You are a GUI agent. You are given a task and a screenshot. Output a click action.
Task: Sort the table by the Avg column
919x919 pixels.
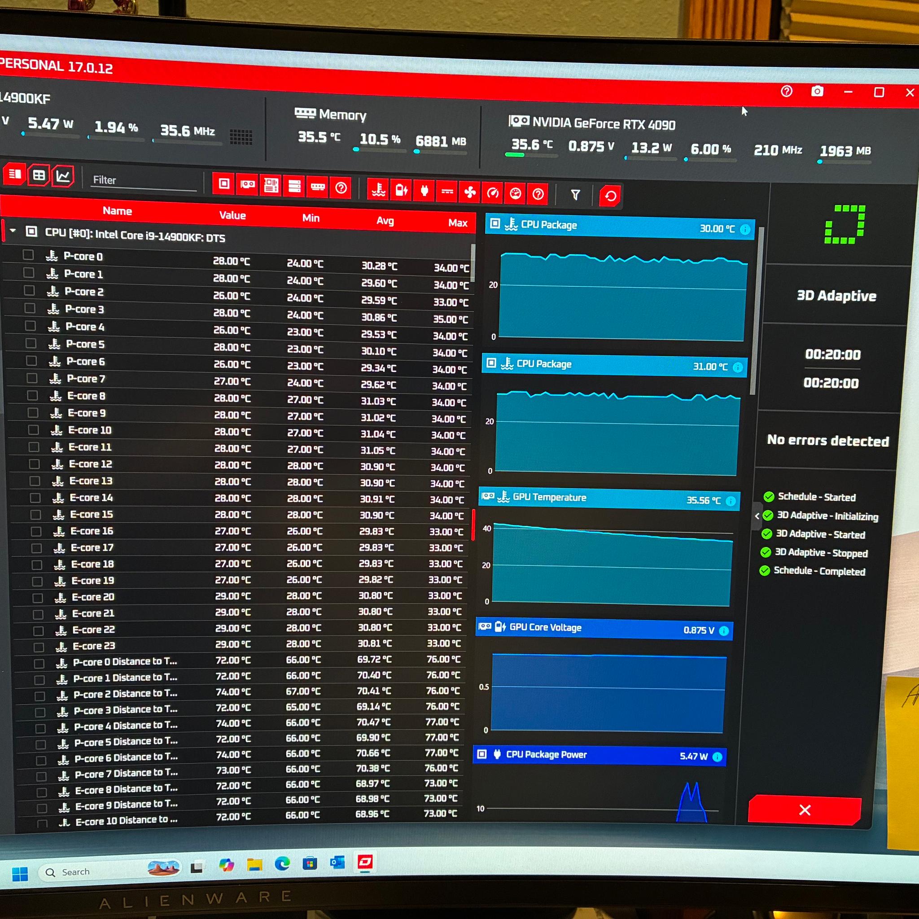click(x=385, y=221)
